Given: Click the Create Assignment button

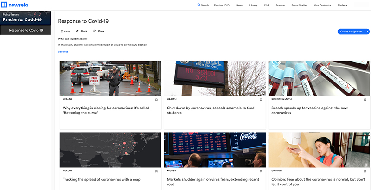Looking at the screenshot, I should [352, 32].
